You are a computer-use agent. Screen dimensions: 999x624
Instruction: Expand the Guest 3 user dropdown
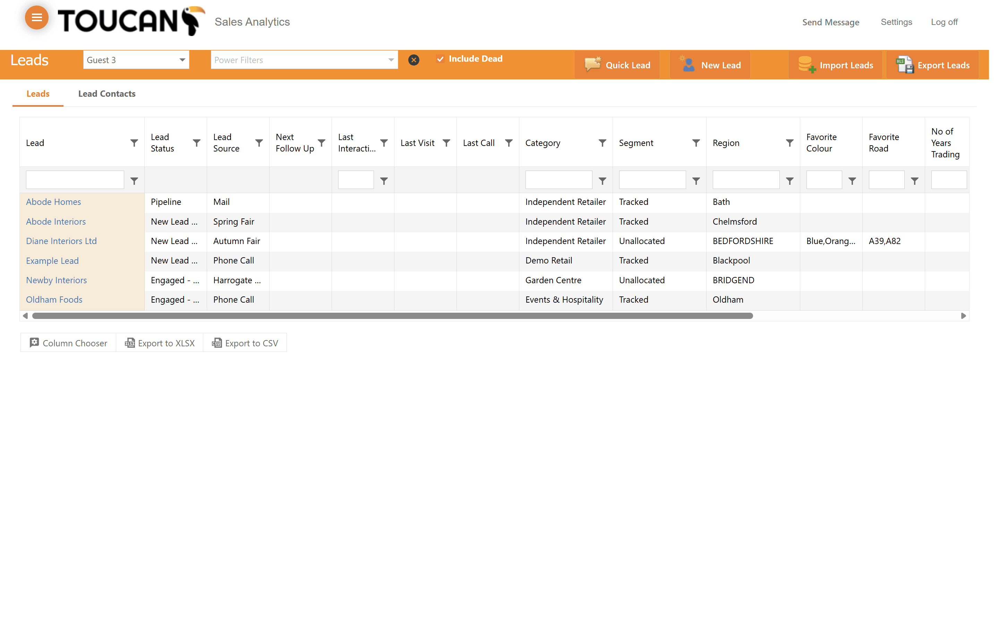coord(182,60)
